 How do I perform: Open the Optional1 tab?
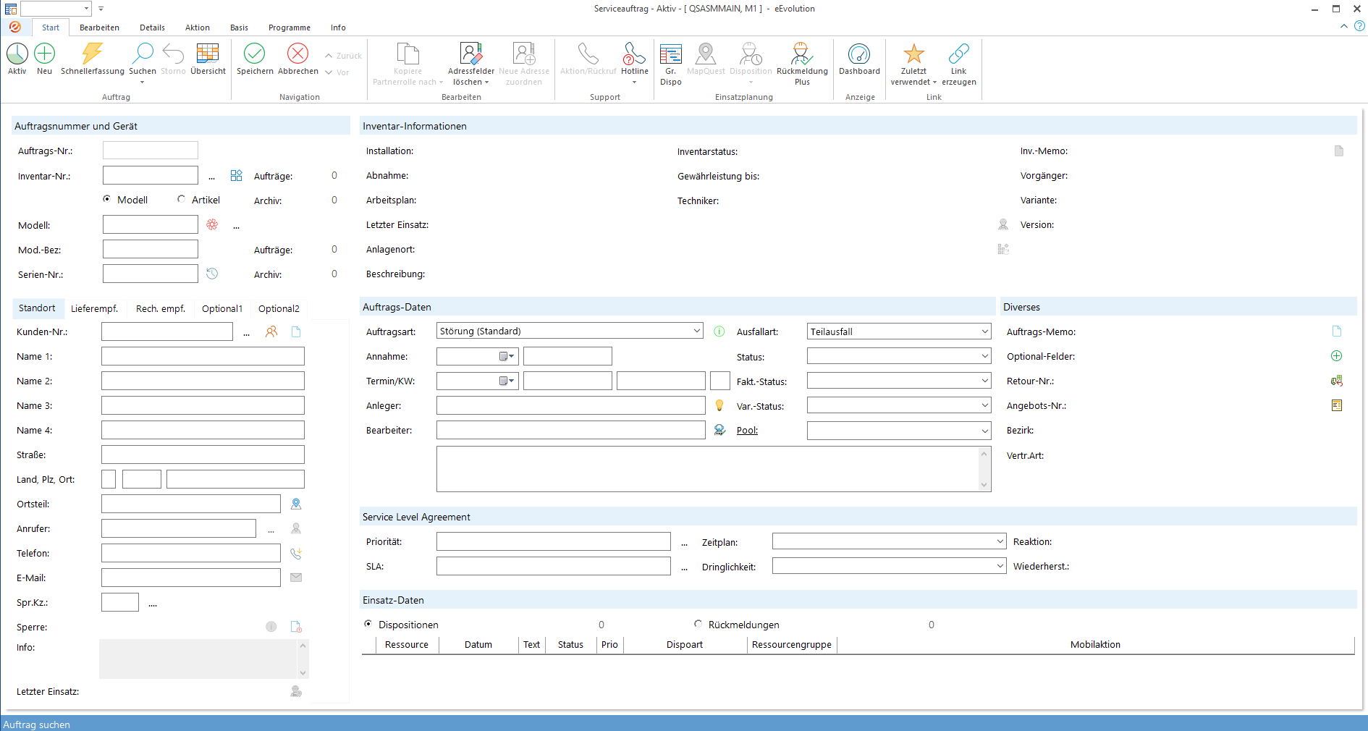[222, 308]
